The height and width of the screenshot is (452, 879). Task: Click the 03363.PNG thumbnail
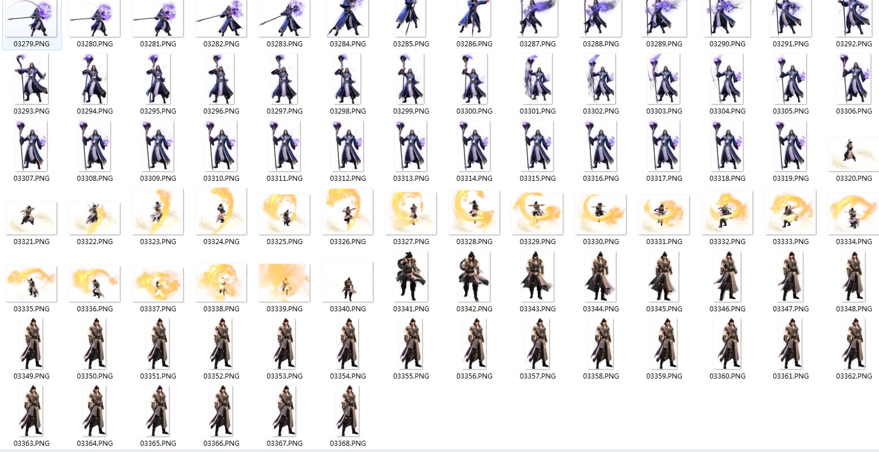click(x=32, y=411)
